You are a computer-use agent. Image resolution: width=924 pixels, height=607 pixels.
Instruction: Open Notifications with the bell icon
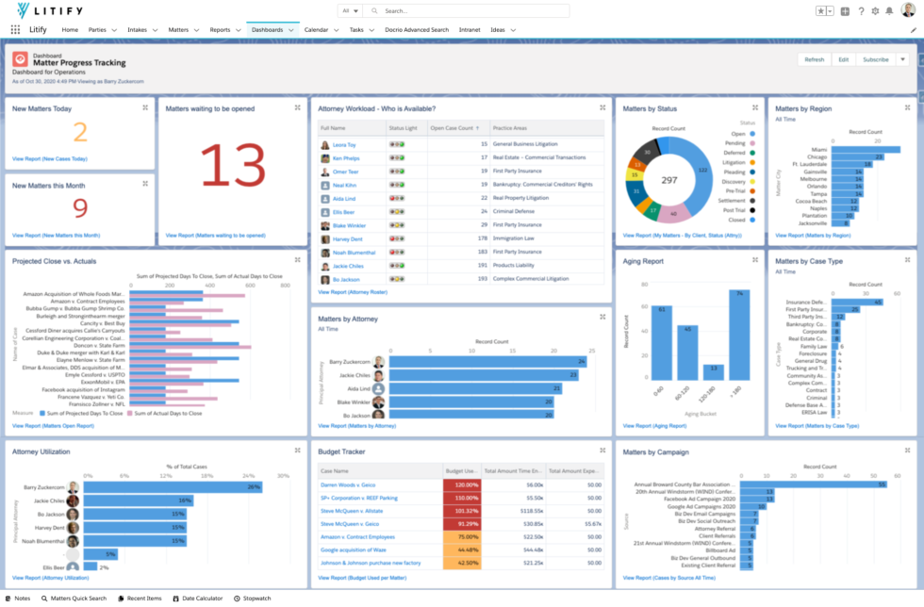(x=887, y=10)
